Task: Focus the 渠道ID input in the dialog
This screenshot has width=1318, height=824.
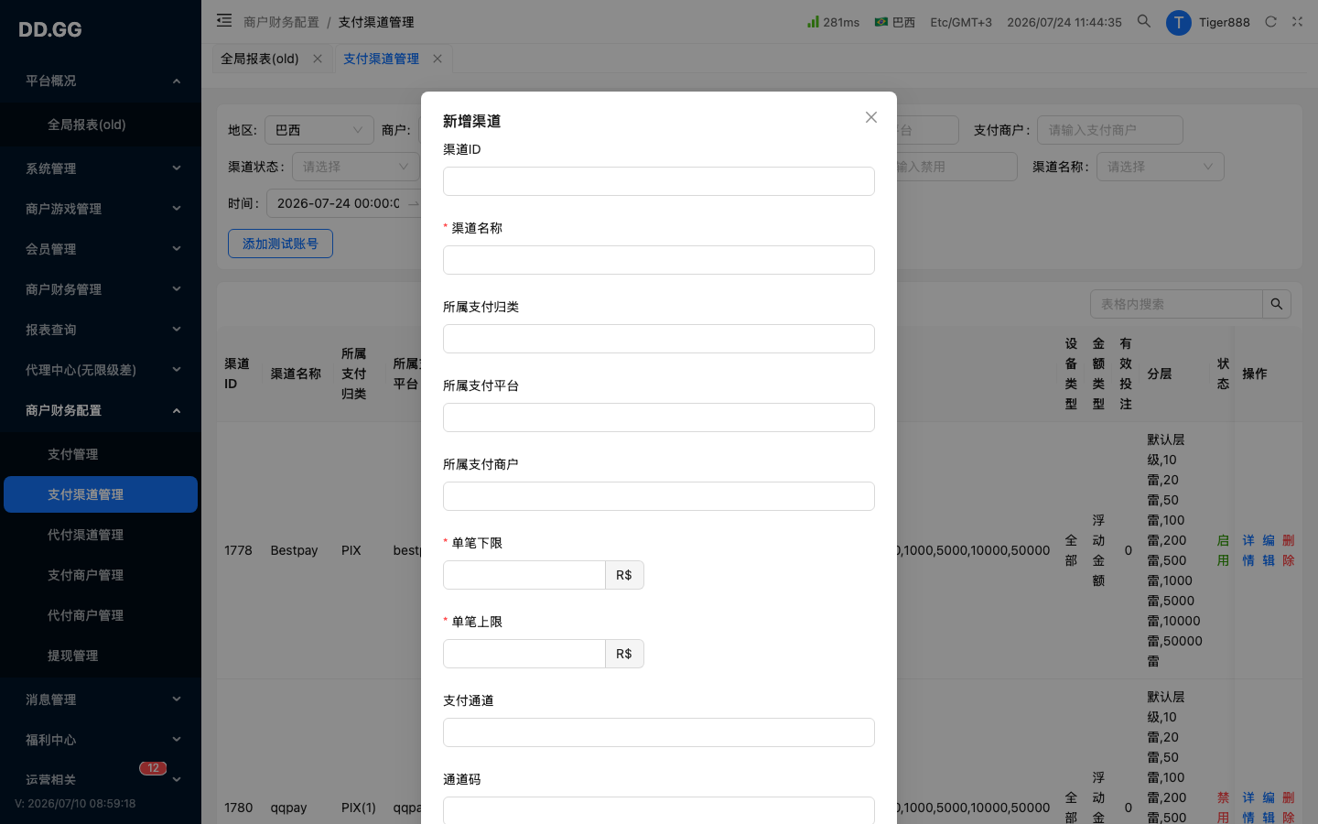Action: (x=659, y=181)
